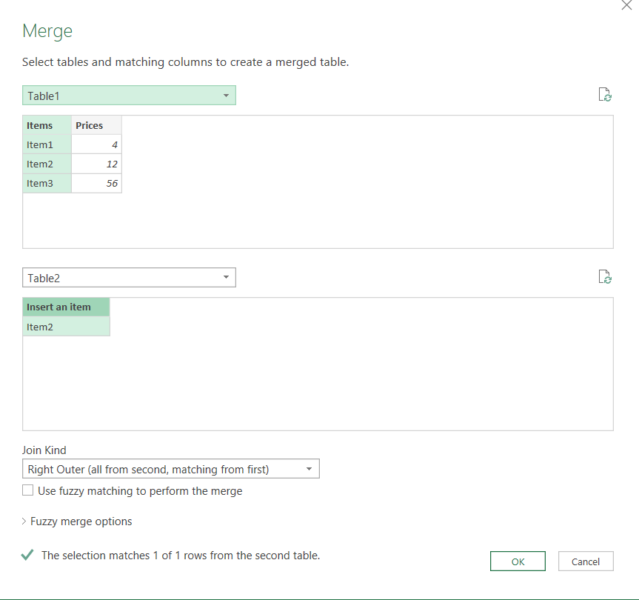The height and width of the screenshot is (600, 639).
Task: Enable fuzzy matching checkbox
Action: (x=28, y=490)
